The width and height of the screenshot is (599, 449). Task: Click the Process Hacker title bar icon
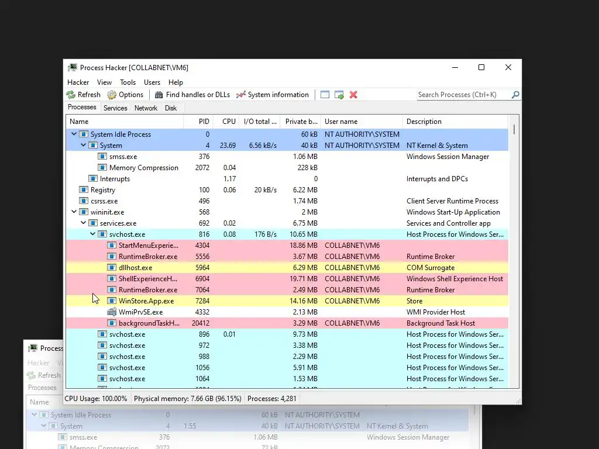coord(72,68)
